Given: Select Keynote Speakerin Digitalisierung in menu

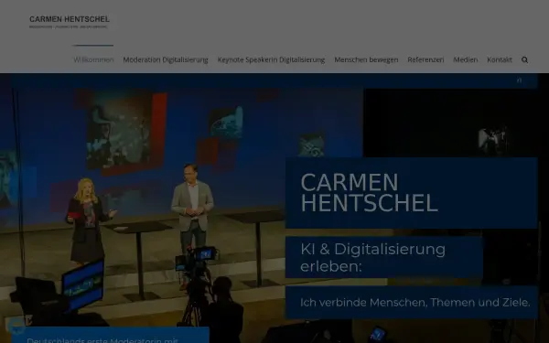Looking at the screenshot, I should pos(271,59).
